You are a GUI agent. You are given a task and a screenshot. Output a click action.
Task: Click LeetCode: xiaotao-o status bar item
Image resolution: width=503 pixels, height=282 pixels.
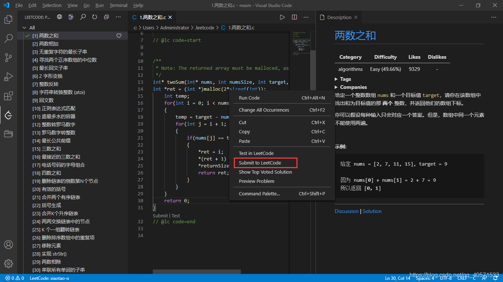pos(49,278)
